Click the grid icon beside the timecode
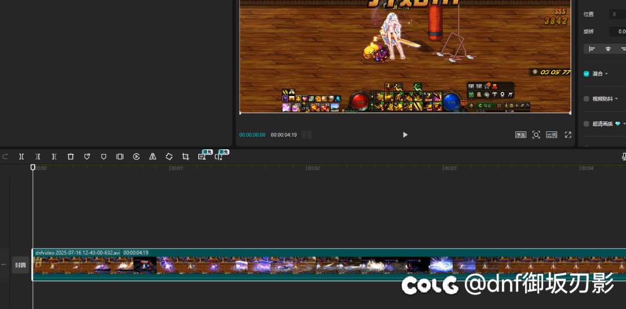The height and width of the screenshot is (309, 626). pyautogui.click(x=307, y=135)
